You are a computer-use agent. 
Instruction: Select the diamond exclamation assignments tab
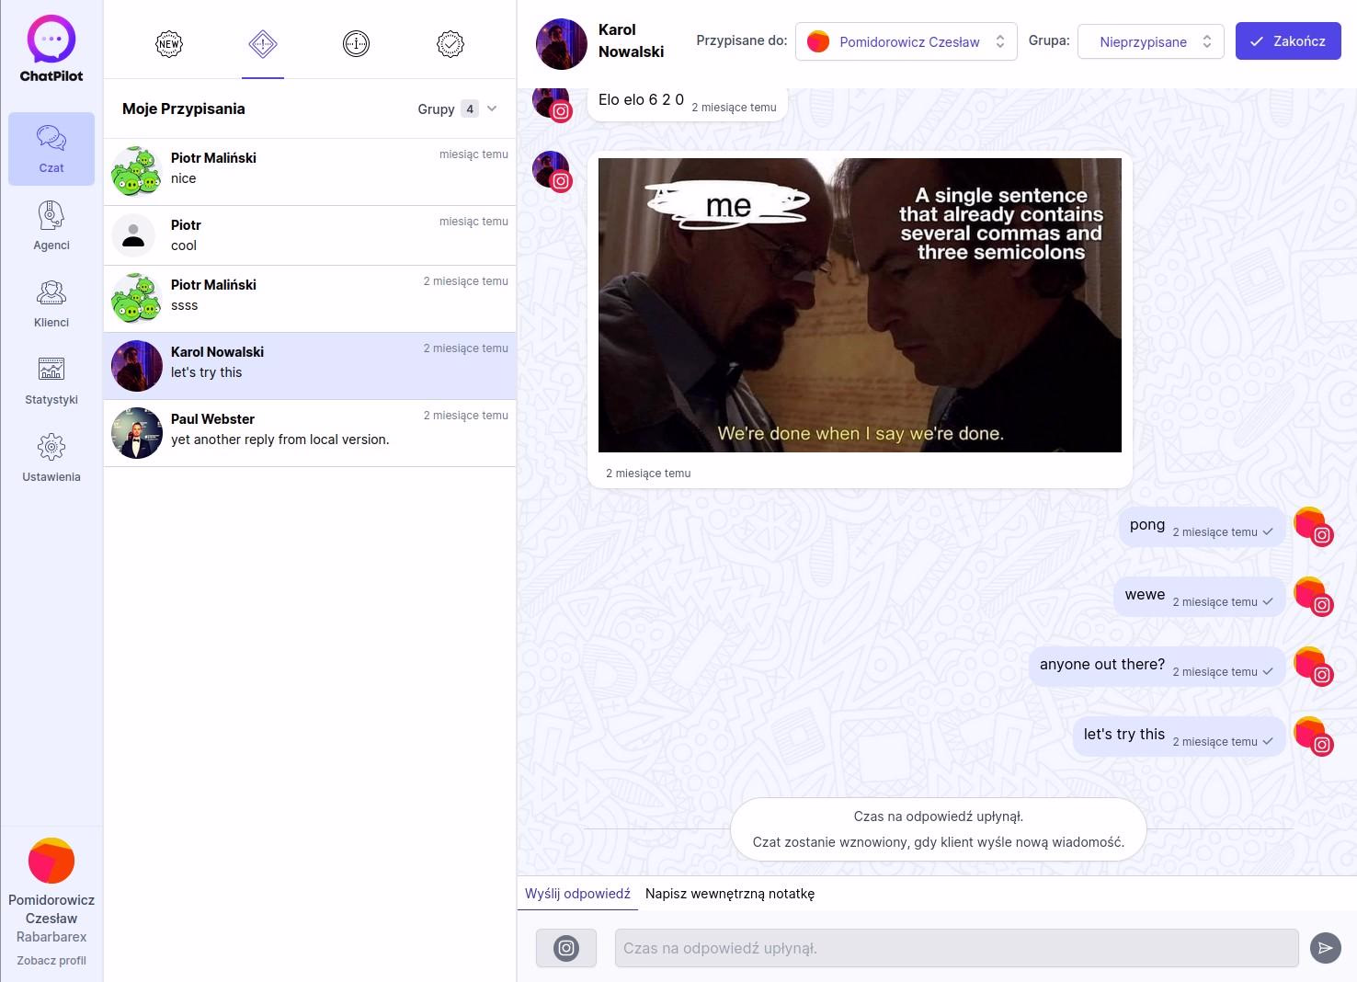[263, 44]
